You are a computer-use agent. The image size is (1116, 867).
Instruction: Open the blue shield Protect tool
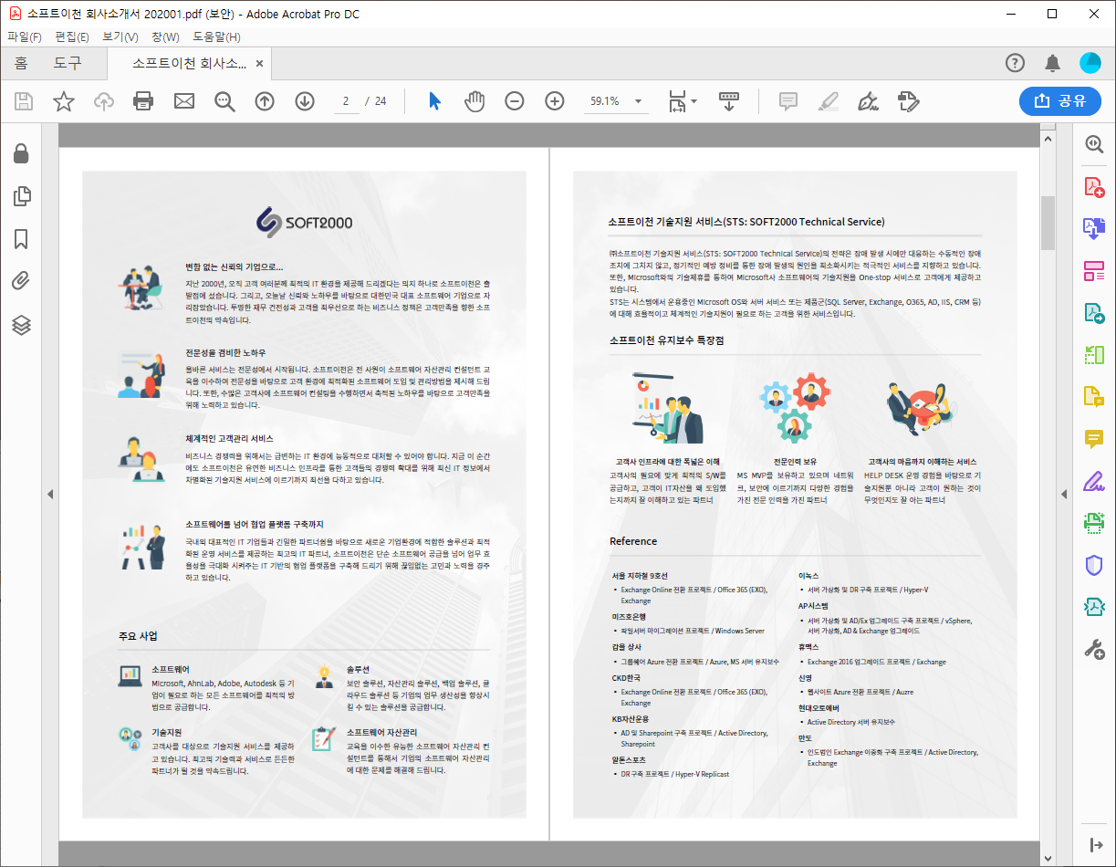(x=1093, y=565)
